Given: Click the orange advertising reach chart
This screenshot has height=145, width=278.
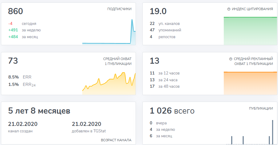Looking at the screenshot, I should [x=250, y=83].
